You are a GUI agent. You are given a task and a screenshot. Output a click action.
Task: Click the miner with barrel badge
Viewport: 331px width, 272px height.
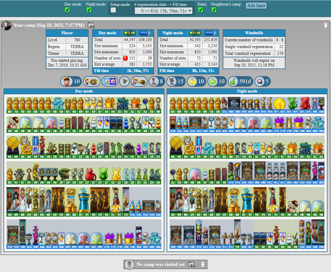92,81
